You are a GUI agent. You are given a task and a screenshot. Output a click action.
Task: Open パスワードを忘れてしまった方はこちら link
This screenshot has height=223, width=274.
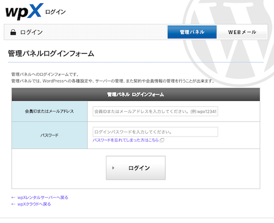125,140
